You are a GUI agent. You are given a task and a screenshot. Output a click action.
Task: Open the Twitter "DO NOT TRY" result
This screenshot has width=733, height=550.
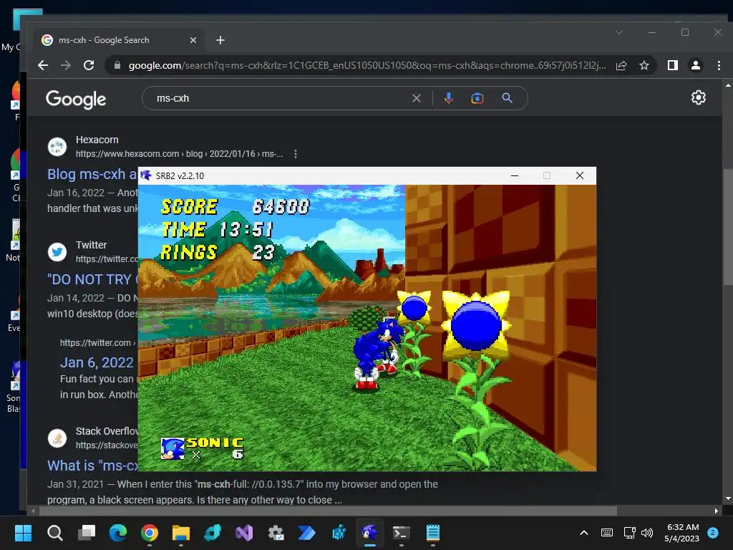point(92,279)
